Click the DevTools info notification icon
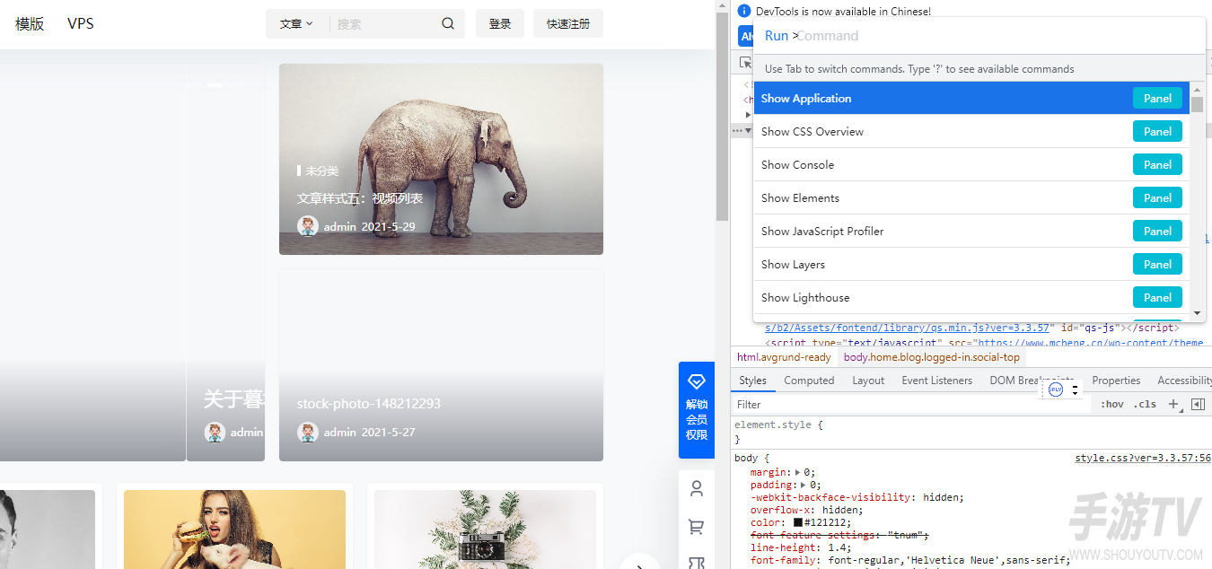Viewport: 1212px width, 569px height. pos(743,12)
